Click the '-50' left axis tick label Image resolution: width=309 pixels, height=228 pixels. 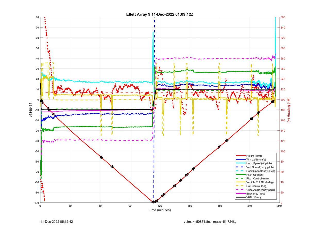click(x=37, y=151)
